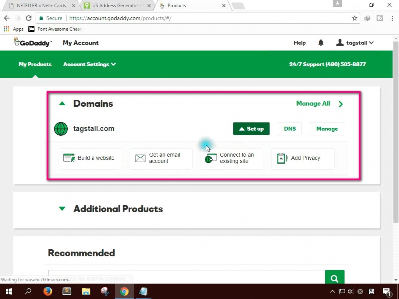
Task: Click the Chrome taskbar icon
Action: [x=124, y=291]
